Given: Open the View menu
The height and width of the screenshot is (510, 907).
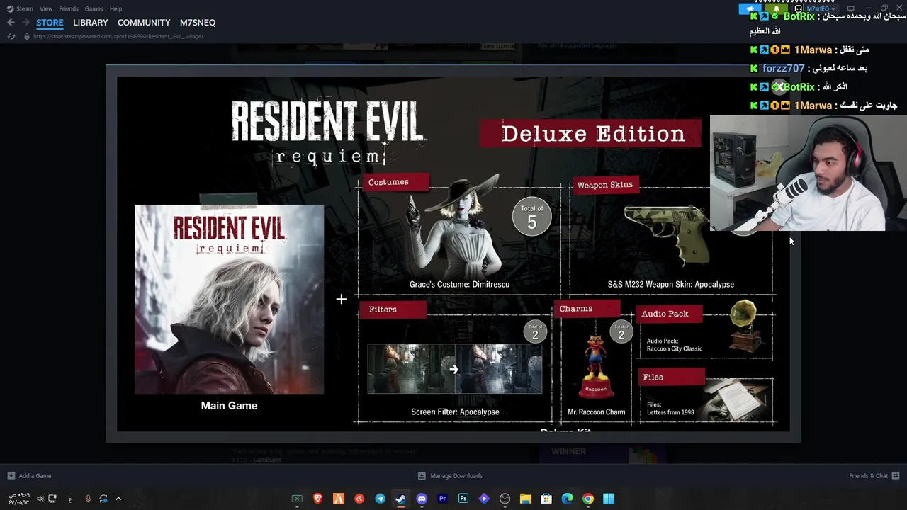Looking at the screenshot, I should coord(46,8).
